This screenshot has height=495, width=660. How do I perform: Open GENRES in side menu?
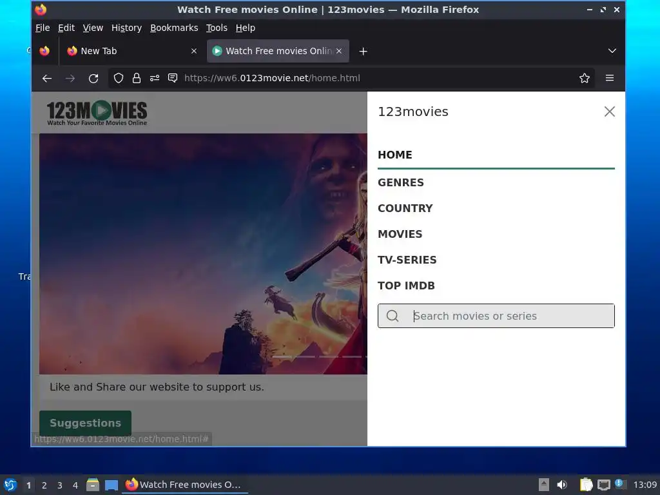click(401, 182)
